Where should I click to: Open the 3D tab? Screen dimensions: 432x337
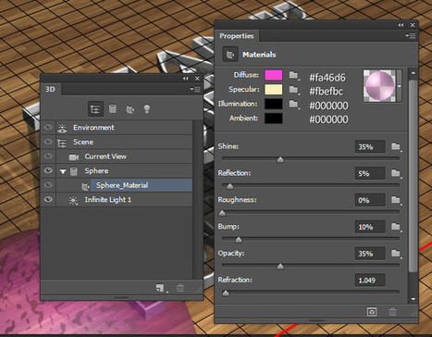(50, 89)
